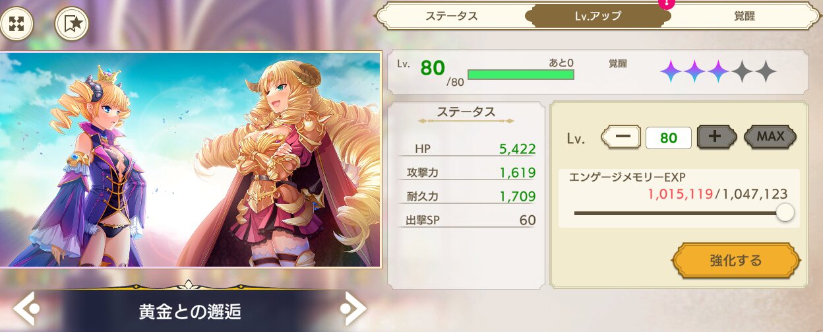Screen dimensions: 823x332
Task: Click the card illustration artwork
Action: pyautogui.click(x=191, y=160)
